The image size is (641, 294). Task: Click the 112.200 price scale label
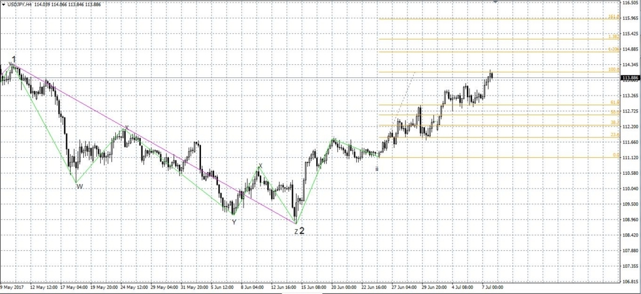631,127
